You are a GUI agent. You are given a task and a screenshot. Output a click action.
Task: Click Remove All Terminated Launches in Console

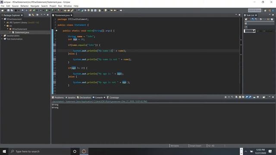tap(232, 97)
